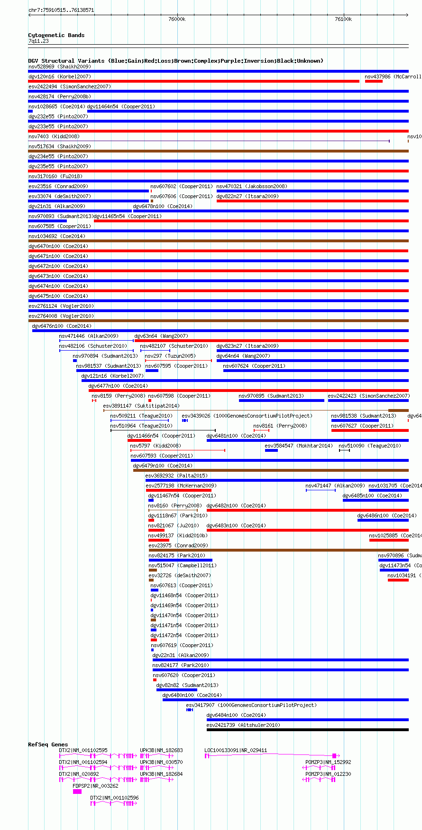Click the 76000k ruler position label
Viewport: 422px width, 830px height.
click(177, 19)
